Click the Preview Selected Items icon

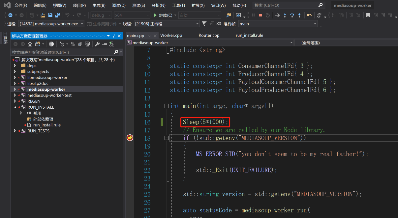(105, 44)
